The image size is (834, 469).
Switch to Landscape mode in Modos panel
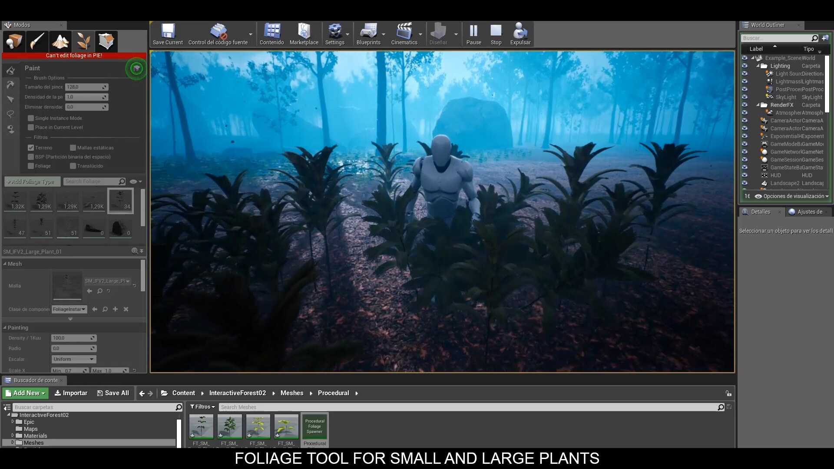coord(60,41)
